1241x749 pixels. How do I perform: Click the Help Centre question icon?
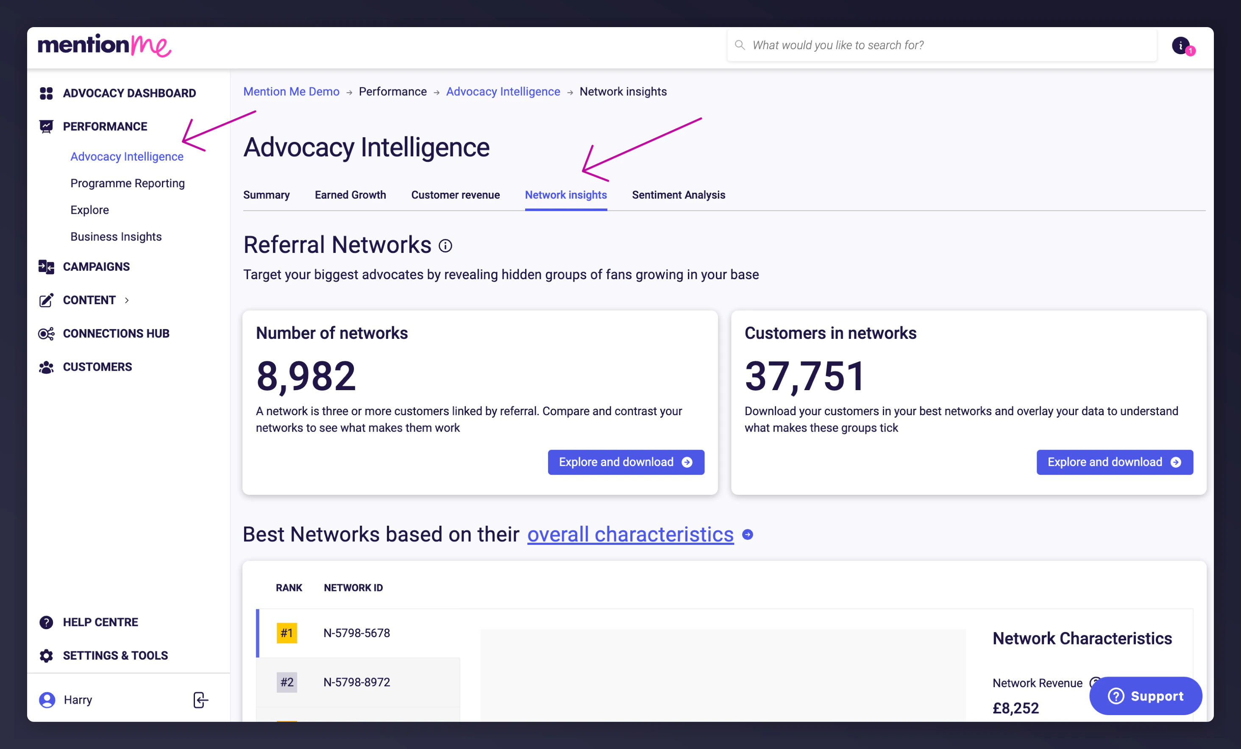click(46, 622)
